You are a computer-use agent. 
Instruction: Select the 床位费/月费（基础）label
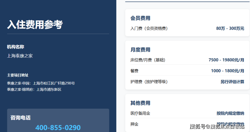click(x=148, y=60)
